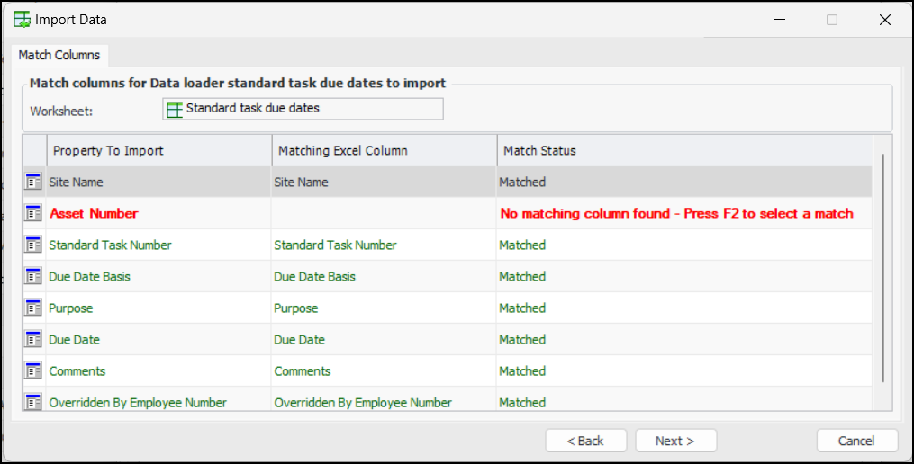Click the row icon beside Purpose

[33, 308]
